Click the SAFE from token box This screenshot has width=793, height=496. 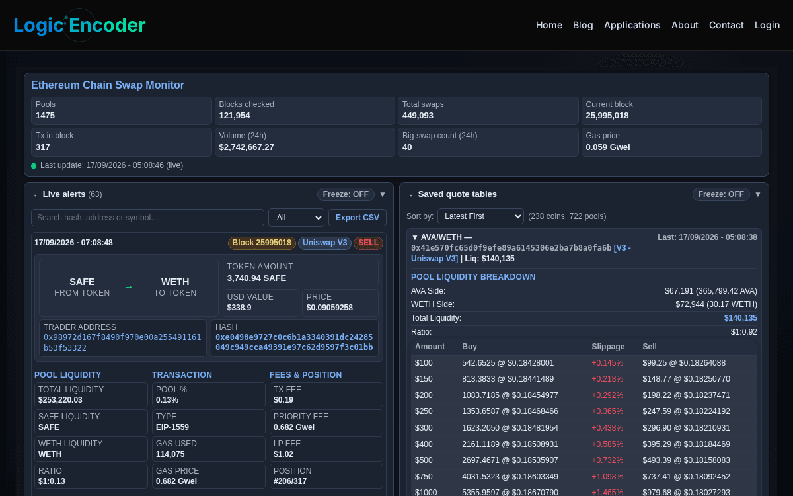[82, 287]
